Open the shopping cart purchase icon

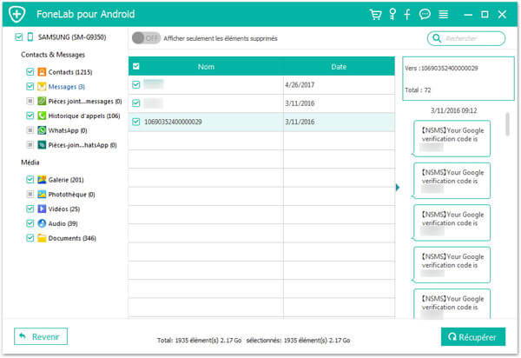click(375, 14)
